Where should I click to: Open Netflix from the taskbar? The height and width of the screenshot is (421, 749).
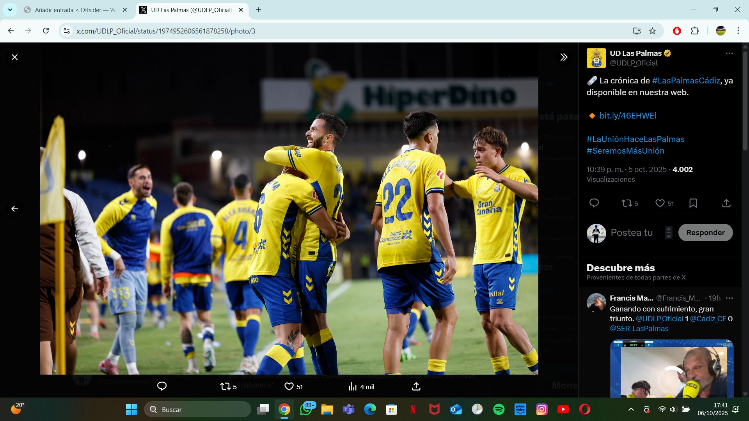(x=413, y=409)
